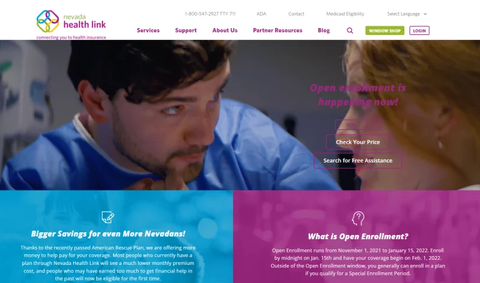
Task: Click the document-and-pencil icon above Bigger Savings
Action: tap(107, 217)
